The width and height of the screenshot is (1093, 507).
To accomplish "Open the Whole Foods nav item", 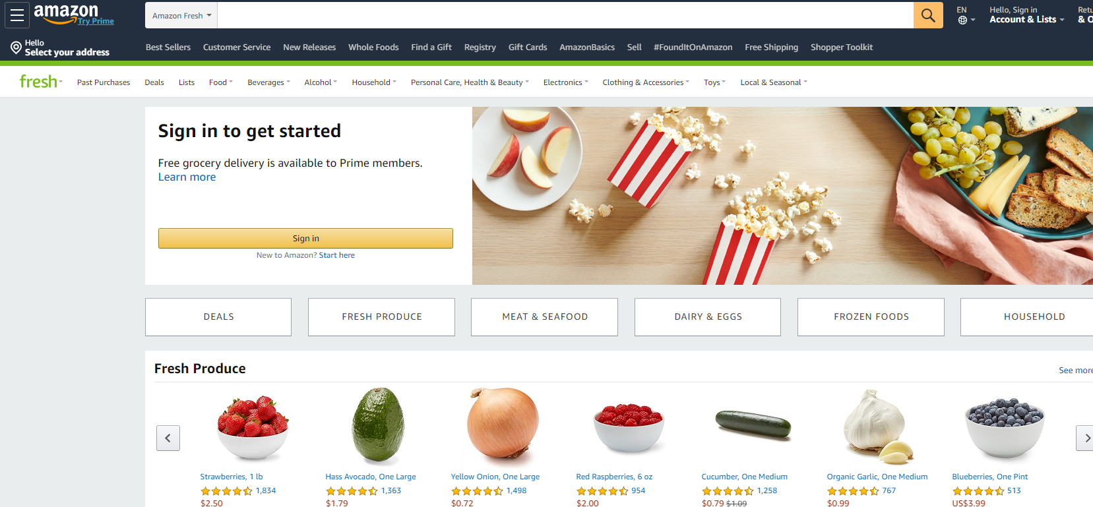I will coord(373,47).
